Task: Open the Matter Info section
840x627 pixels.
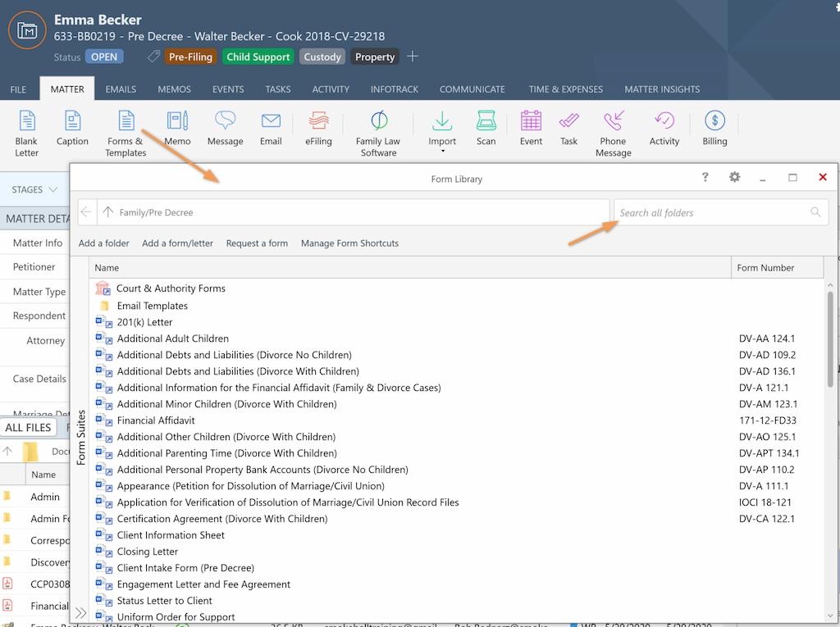Action: [38, 243]
